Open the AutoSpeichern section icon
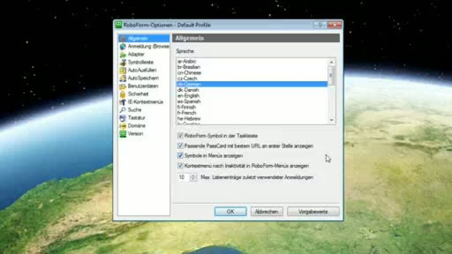 click(x=123, y=78)
